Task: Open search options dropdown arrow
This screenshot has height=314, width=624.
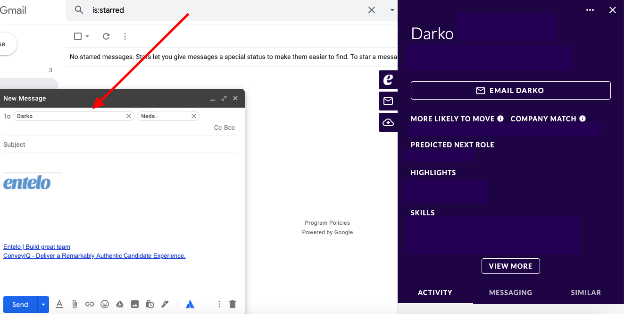Action: [x=392, y=10]
